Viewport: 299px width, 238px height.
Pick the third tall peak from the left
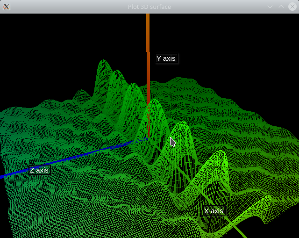pos(134,85)
